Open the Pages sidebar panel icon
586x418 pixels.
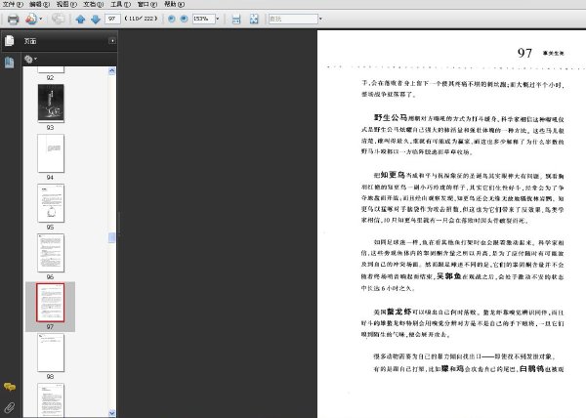pos(10,63)
